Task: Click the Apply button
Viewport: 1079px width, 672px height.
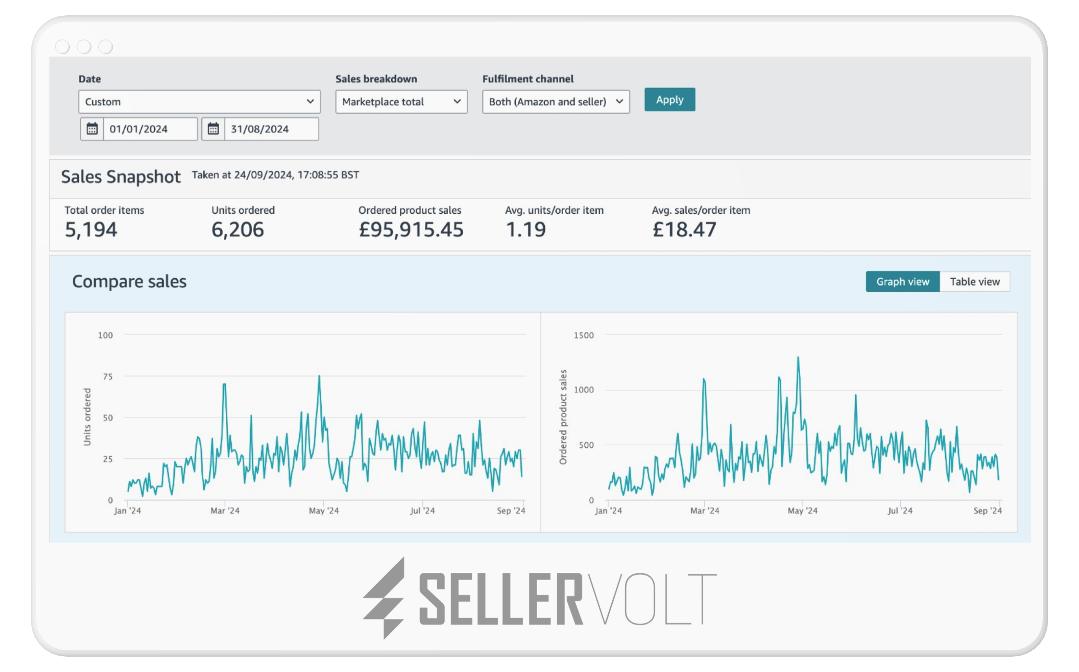Action: (670, 100)
